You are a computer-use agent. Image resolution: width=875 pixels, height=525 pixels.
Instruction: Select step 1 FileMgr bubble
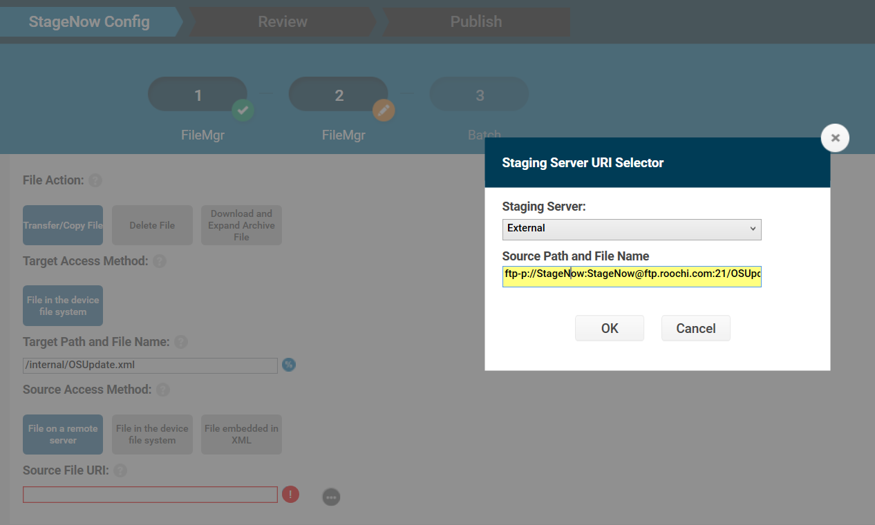pyautogui.click(x=198, y=95)
